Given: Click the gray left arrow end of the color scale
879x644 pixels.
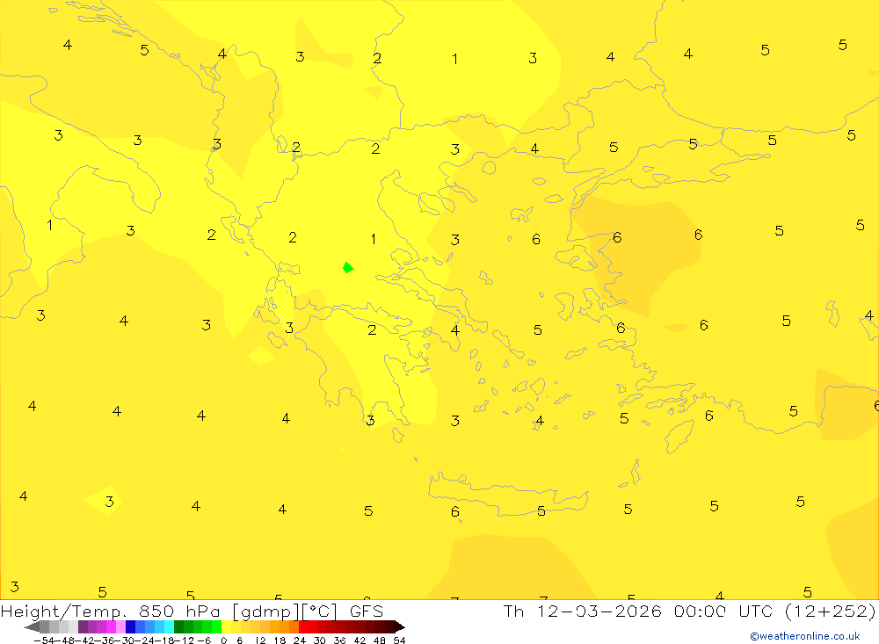Looking at the screenshot, I should 32,626.
